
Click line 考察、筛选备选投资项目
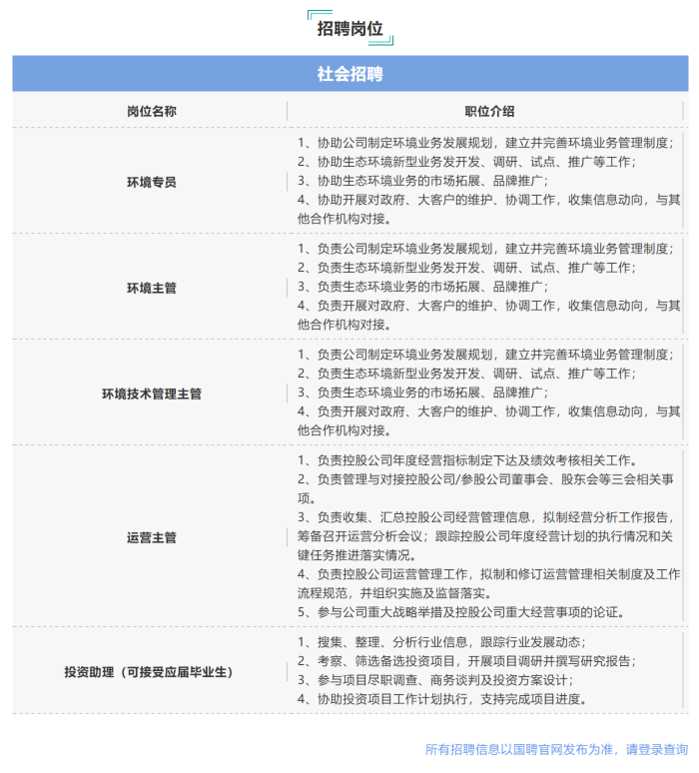coord(466,661)
